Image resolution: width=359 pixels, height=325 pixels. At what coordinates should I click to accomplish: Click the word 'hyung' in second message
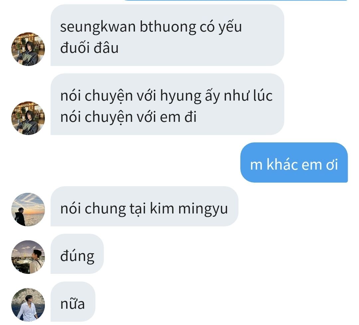tap(180, 96)
